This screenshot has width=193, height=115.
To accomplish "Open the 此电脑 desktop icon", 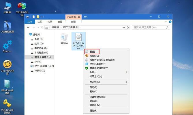I will click(x=7, y=7).
